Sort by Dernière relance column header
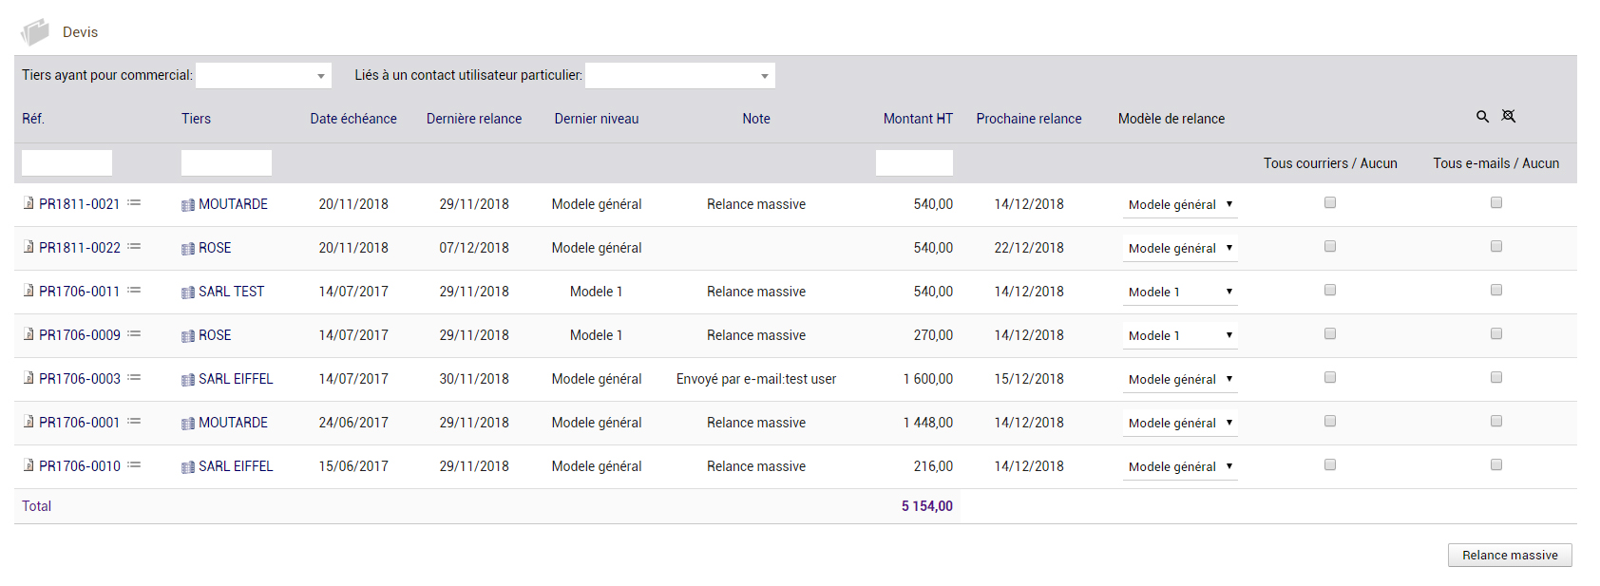1600x586 pixels. 474,119
